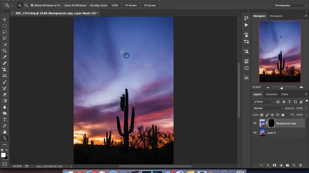
Task: Create a new layer
Action: (294, 165)
